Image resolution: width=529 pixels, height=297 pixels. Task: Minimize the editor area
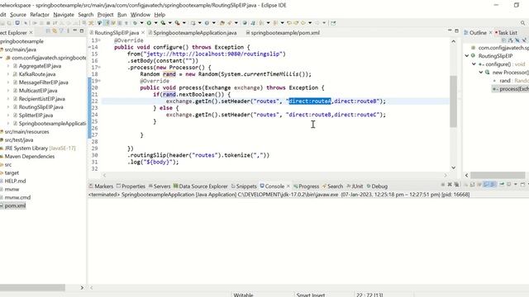[450, 31]
